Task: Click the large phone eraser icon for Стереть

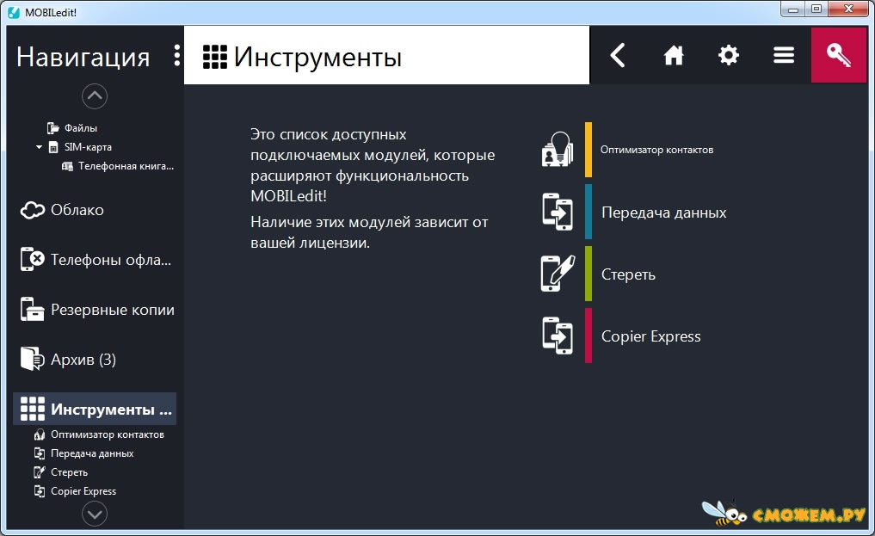Action: click(558, 274)
